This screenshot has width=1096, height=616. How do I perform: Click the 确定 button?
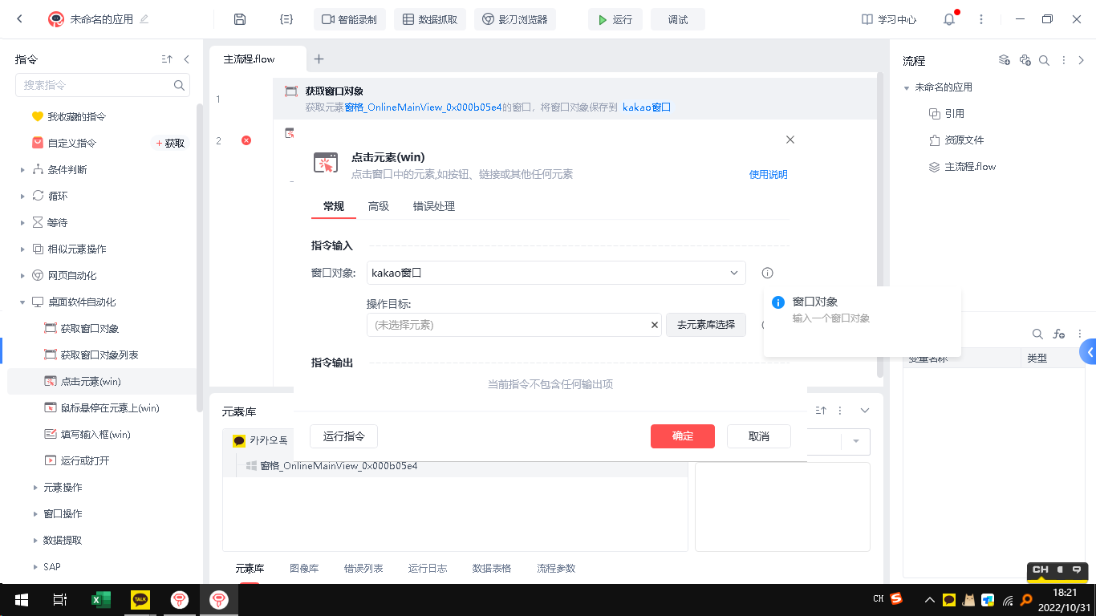683,436
